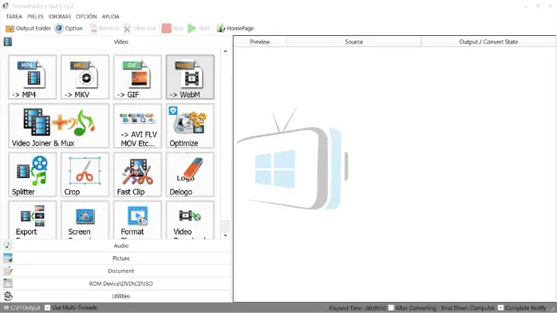Viewport: 557px width, 313px height.
Task: Click the video filmstrip icon beside Video header
Action: point(8,42)
